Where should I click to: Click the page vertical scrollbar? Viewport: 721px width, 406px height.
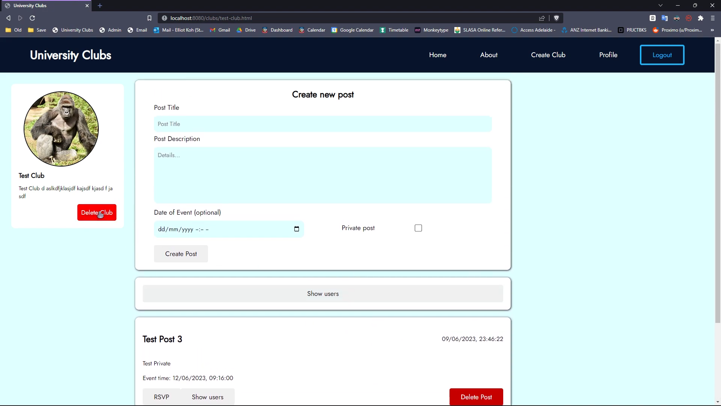[718, 183]
